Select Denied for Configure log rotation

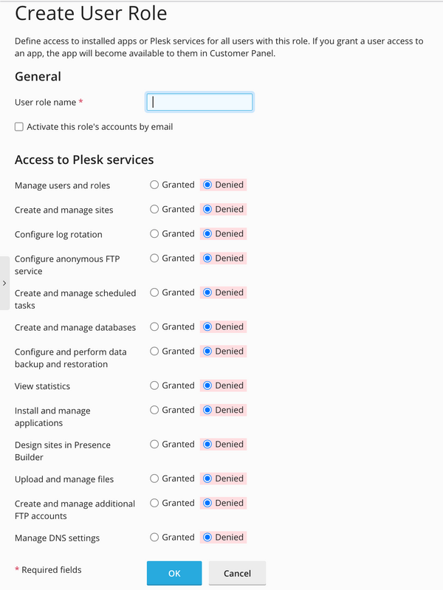point(207,233)
